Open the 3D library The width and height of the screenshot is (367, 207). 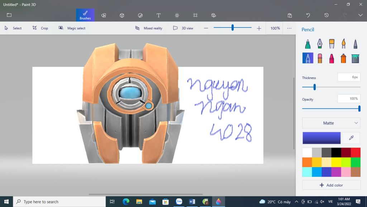click(214, 15)
